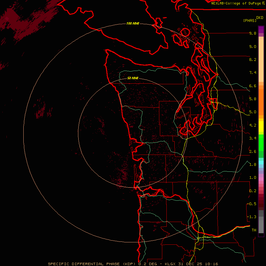Image resolution: width=266 pixels, height=266 pixels.
Task: Click the 5.8 scale value
Action: [253, 99]
